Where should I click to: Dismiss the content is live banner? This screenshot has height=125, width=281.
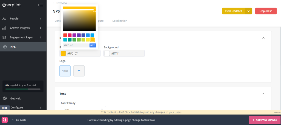pos(277,112)
